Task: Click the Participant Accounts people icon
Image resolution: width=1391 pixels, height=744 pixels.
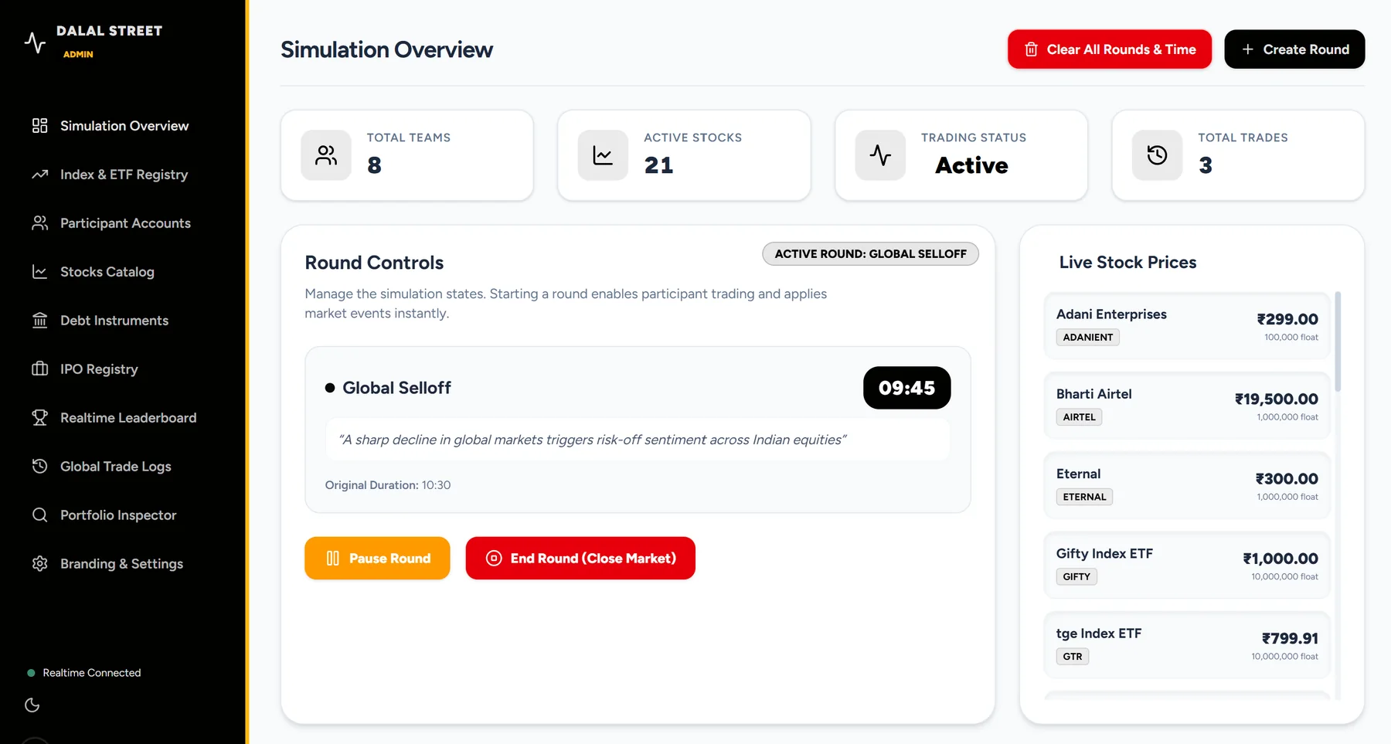Action: click(x=40, y=223)
